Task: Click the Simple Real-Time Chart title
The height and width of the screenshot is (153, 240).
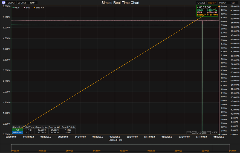Action: 120,3
